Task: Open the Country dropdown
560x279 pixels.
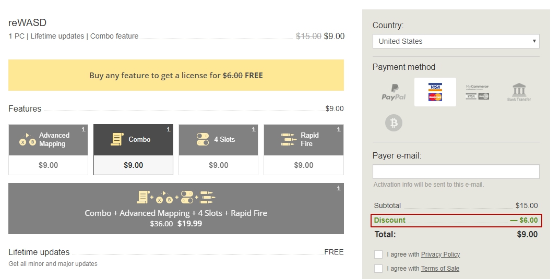Action: [x=456, y=41]
